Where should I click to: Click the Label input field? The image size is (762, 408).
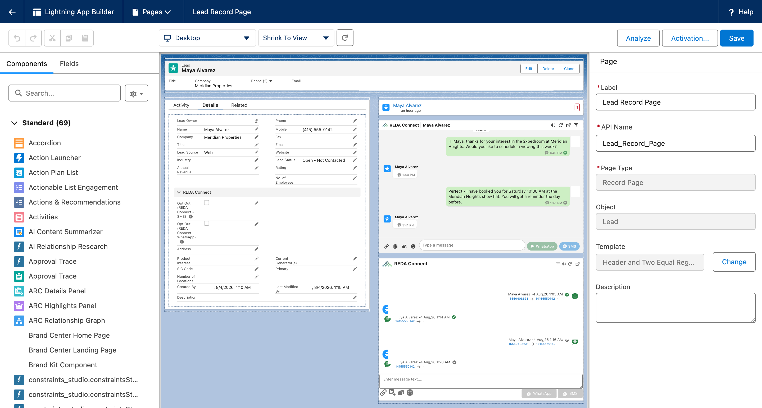(676, 102)
